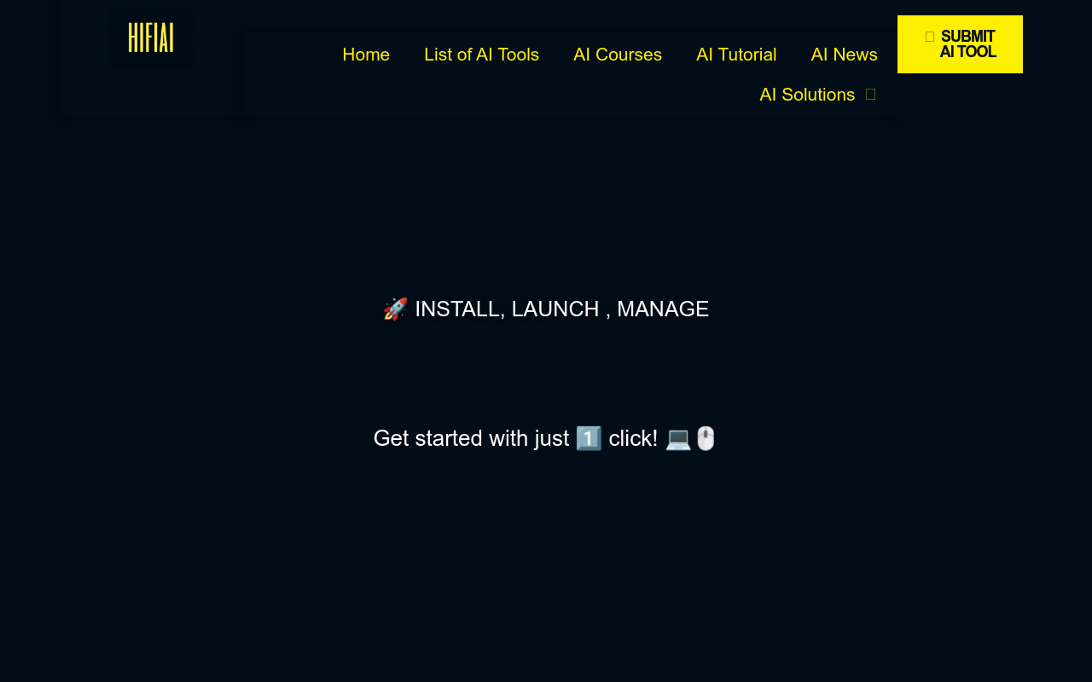
Task: Open the AI News page
Action: pos(844,55)
